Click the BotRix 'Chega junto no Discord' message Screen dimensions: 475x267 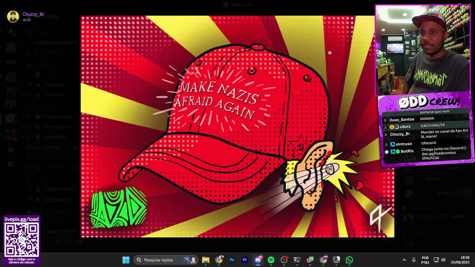click(x=444, y=153)
